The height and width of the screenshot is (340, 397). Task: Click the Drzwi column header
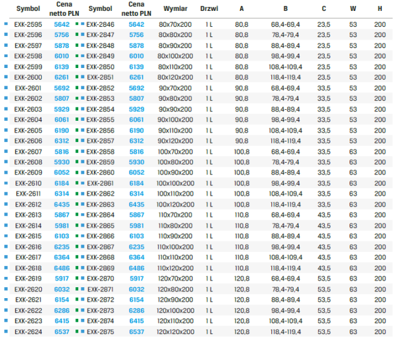tap(209, 9)
